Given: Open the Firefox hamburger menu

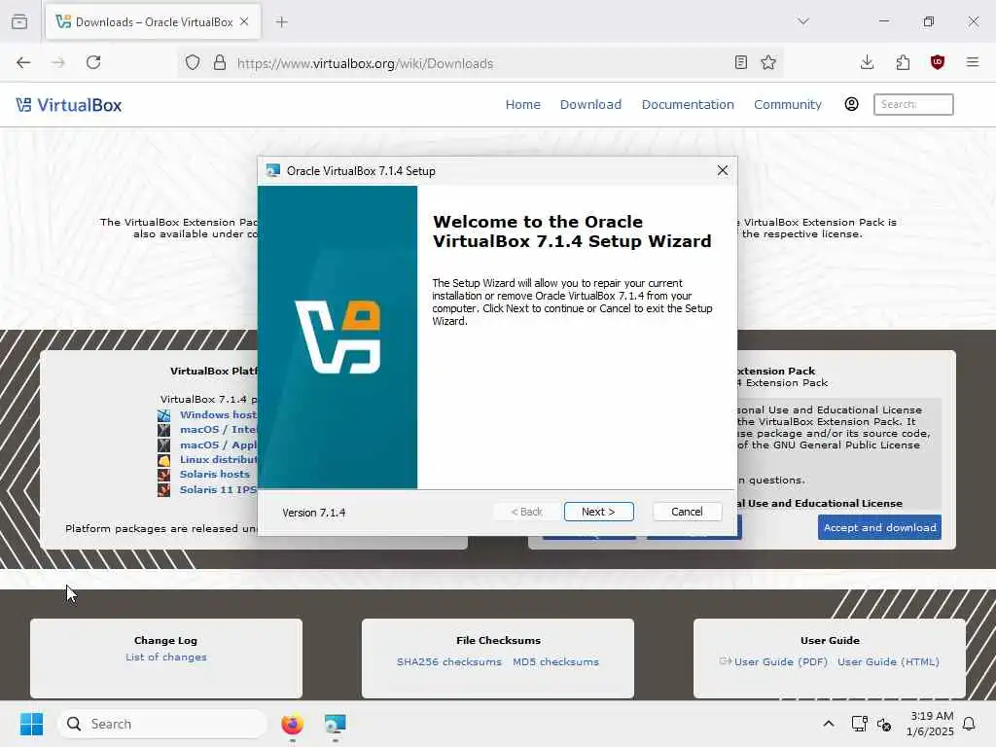Looking at the screenshot, I should click(973, 62).
